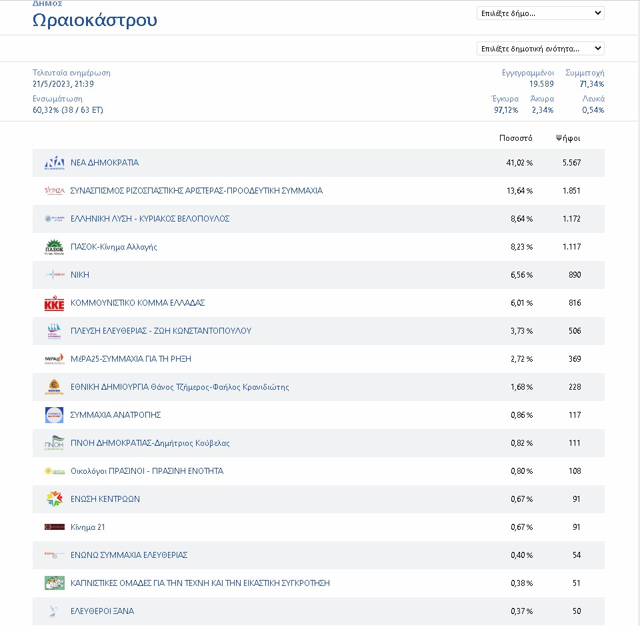Screen dimensions: 640x626
Task: Open ΕΛΛΗΝΙΚΗ ΛΥΣΗ - ΚΥΡΙΑΚΟΣ ΒΕΛΟΠΟΥΛΟΣ link
Action: [150, 219]
